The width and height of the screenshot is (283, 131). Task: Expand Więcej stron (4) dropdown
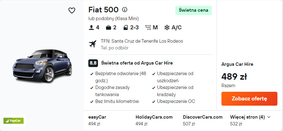coord(250,117)
